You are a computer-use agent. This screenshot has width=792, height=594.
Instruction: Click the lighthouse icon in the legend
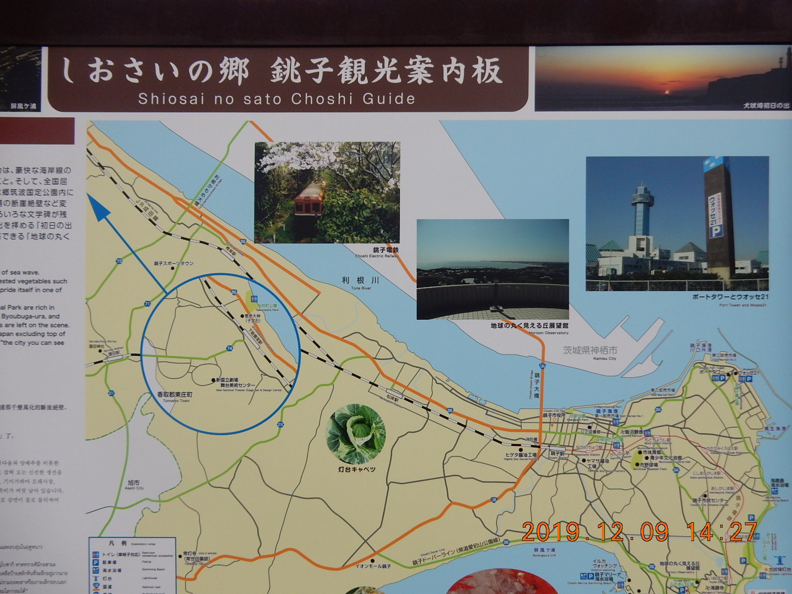(x=95, y=578)
